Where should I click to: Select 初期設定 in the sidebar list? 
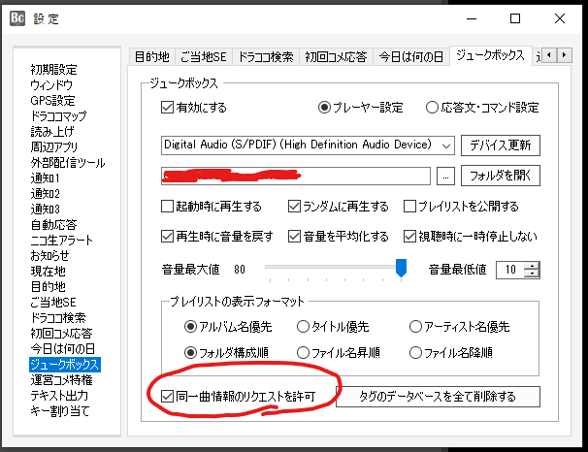(x=53, y=70)
